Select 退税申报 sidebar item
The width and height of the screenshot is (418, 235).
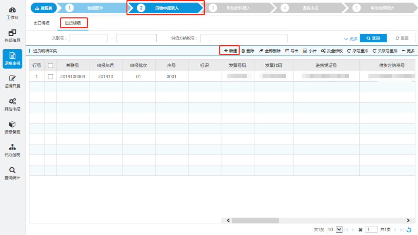(x=12, y=59)
